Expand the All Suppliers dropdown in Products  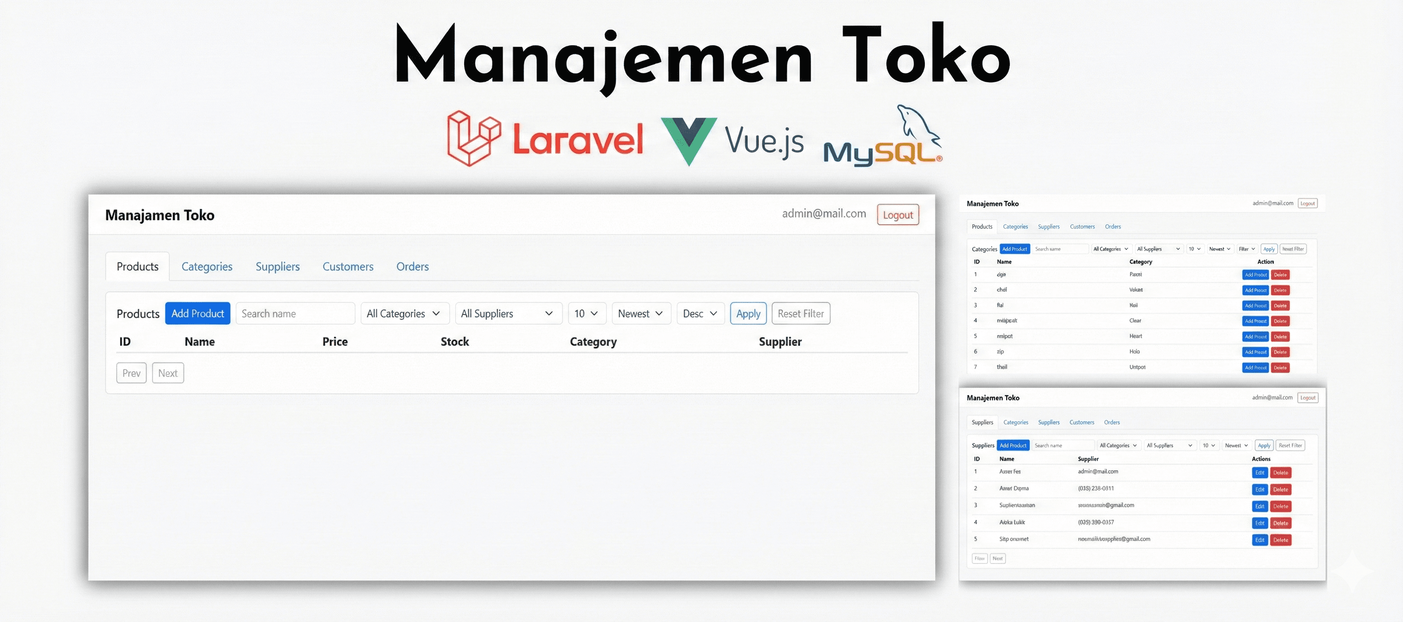click(x=508, y=314)
